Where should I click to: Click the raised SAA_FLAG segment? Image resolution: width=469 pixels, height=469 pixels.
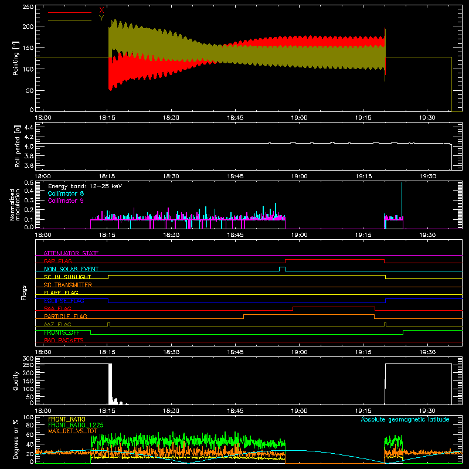(x=334, y=307)
